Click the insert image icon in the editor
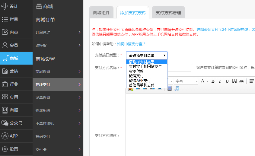Screen dimensions: 255x156 [130, 89]
